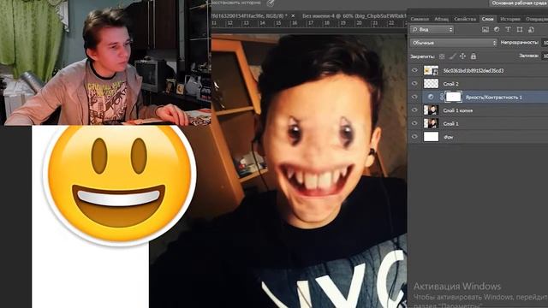This screenshot has width=548, height=308.
Task: Click lock position move icon
Action: tap(462, 56)
